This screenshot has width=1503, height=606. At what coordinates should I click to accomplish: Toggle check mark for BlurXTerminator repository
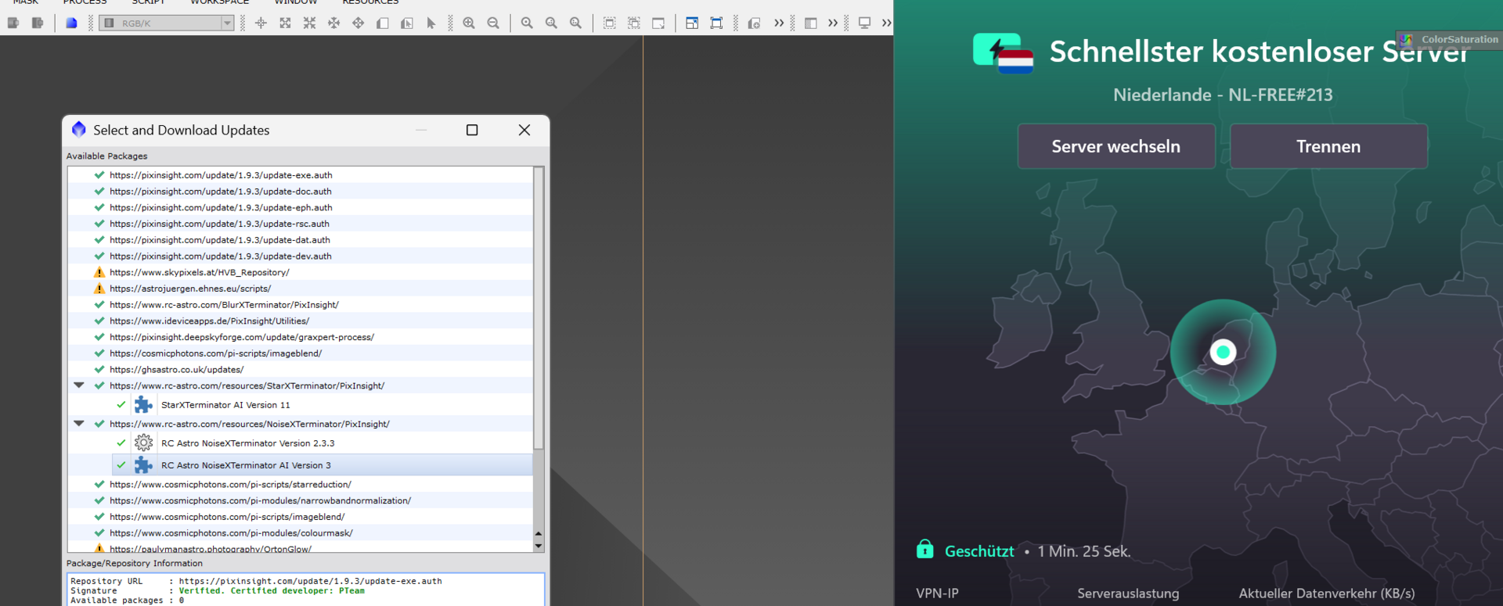tap(99, 305)
